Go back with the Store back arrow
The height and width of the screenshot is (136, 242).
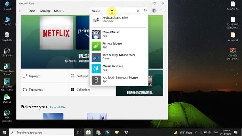pyautogui.click(x=20, y=11)
